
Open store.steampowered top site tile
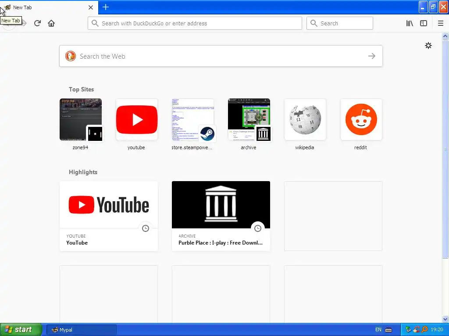click(x=193, y=119)
